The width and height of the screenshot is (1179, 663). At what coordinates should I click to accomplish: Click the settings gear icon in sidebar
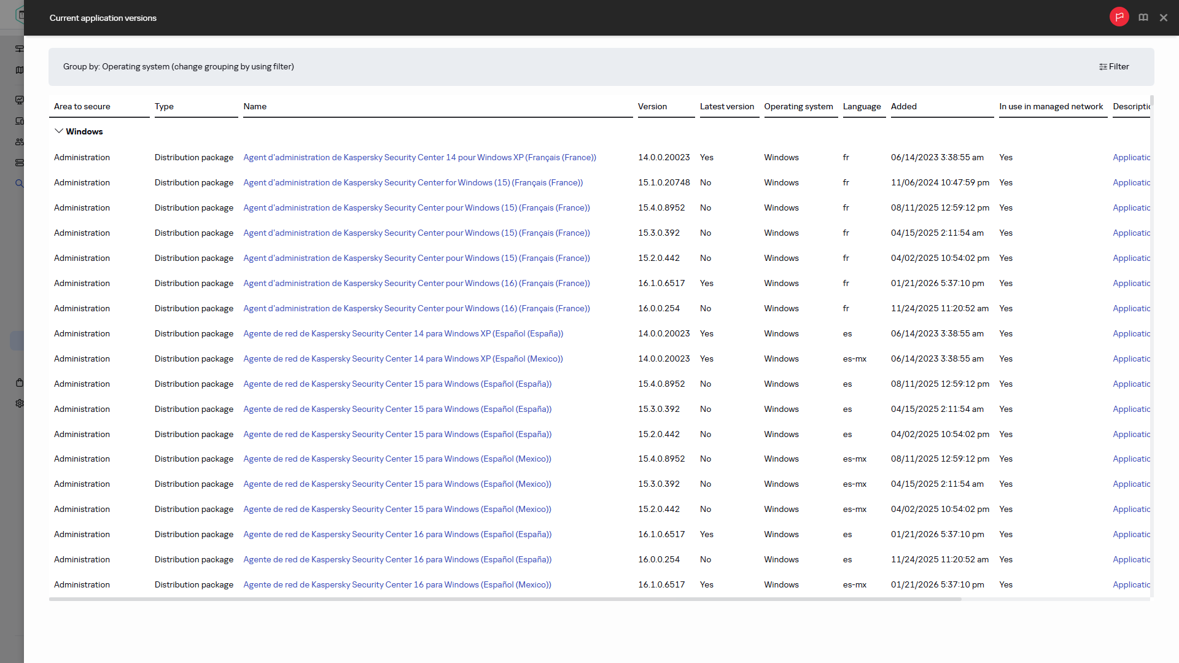click(x=20, y=403)
